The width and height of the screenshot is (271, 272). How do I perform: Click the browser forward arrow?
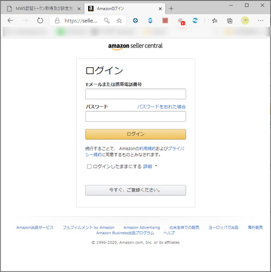pyautogui.click(x=25, y=21)
